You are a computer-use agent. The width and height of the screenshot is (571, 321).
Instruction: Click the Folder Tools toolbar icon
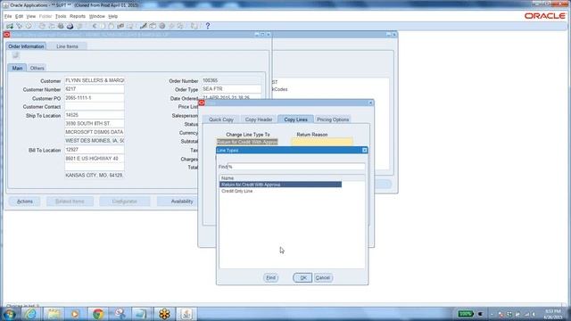[180, 26]
